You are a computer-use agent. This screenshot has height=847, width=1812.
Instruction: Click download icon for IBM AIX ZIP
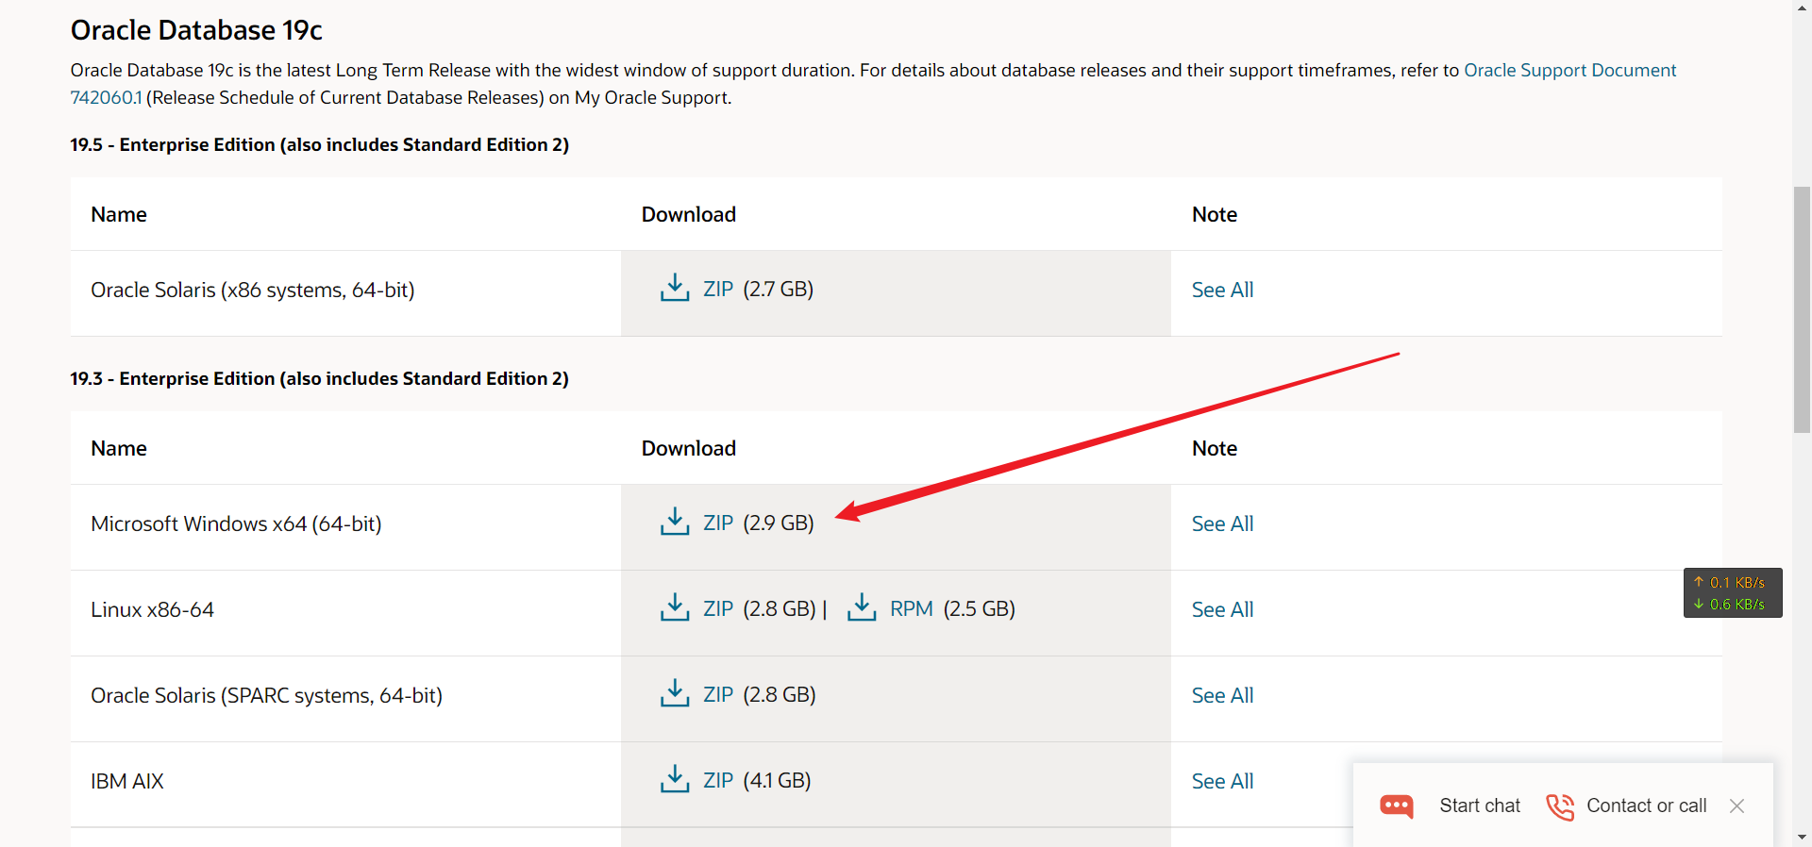[674, 779]
